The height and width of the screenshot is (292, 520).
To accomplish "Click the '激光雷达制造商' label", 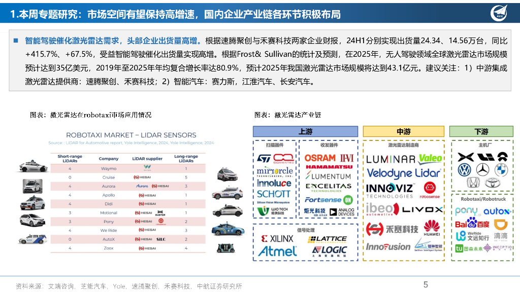I will pyautogui.click(x=403, y=145).
